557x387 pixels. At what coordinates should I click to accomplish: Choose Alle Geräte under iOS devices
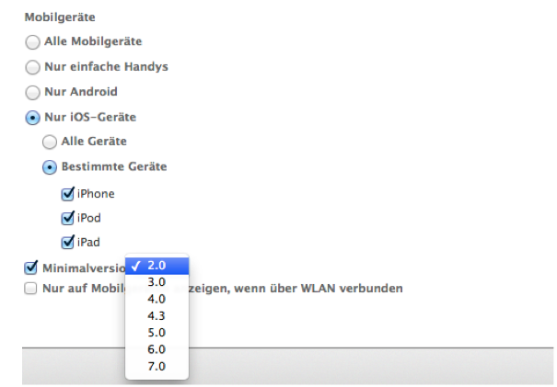pos(50,142)
